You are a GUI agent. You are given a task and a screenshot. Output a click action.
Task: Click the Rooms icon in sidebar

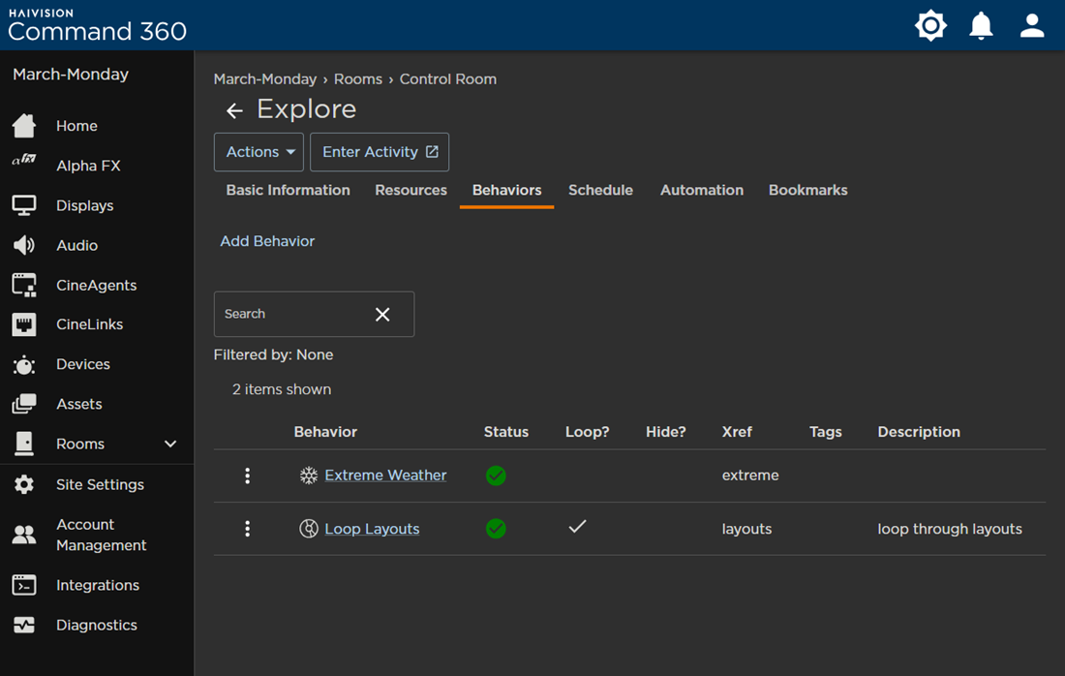pos(24,443)
